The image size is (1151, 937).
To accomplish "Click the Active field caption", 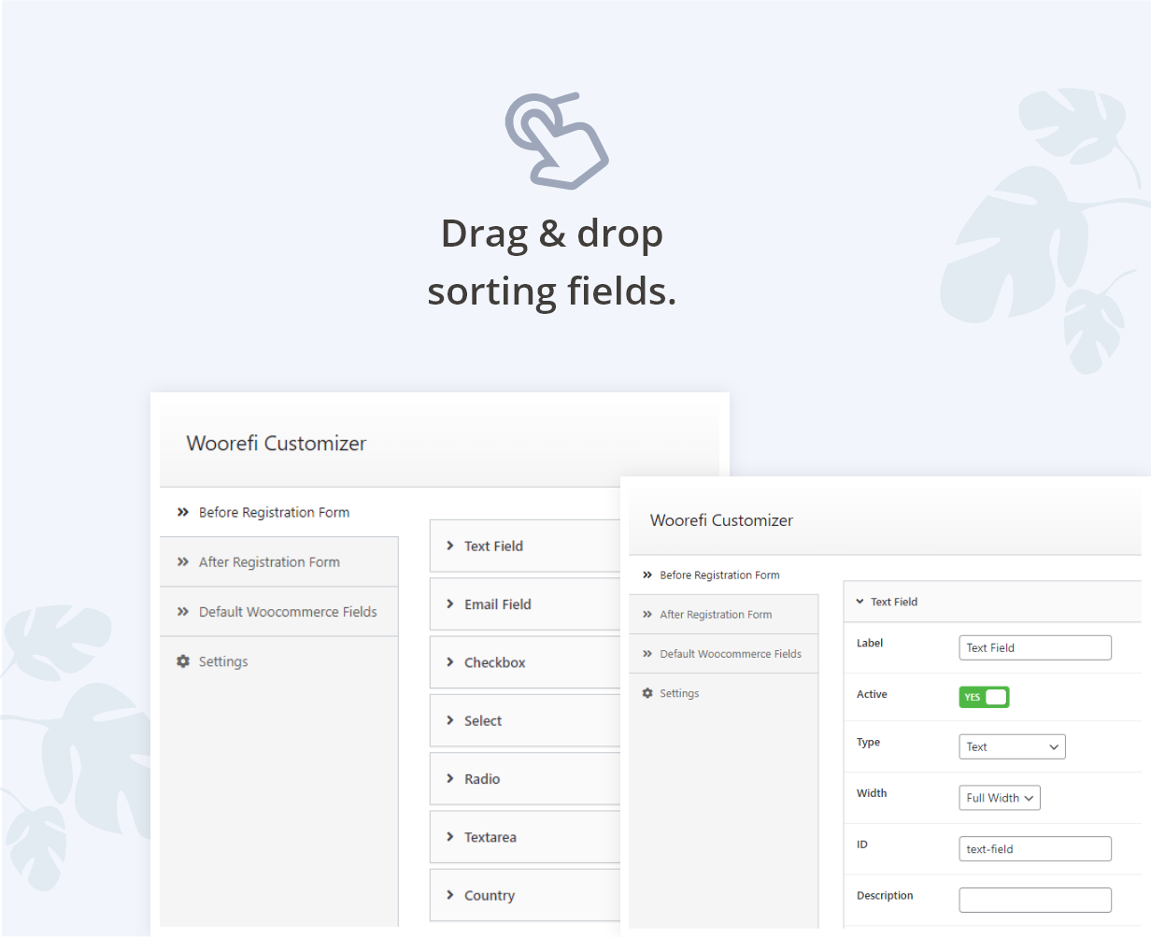I will pyautogui.click(x=872, y=694).
